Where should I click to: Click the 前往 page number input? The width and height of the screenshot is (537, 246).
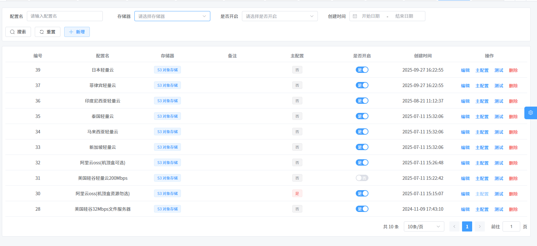[511, 226]
